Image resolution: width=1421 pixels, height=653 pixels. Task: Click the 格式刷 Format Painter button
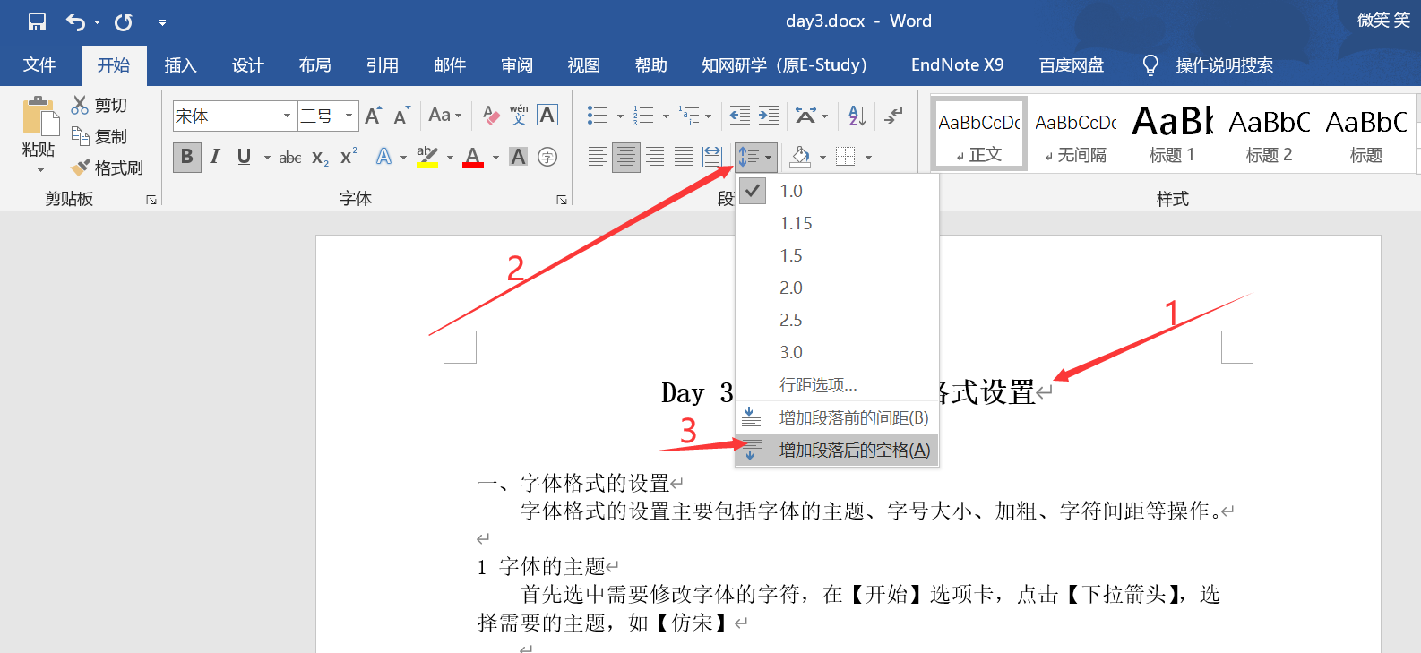[108, 168]
